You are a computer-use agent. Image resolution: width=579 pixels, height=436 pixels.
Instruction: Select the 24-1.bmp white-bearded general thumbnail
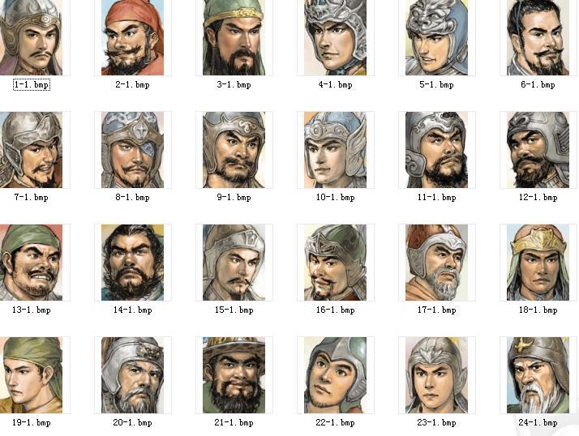tap(538, 375)
